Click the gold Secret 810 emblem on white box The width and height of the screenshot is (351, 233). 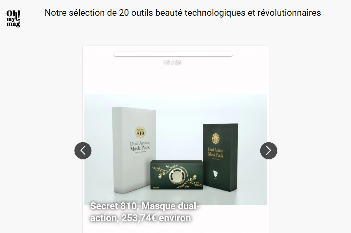[x=140, y=132]
